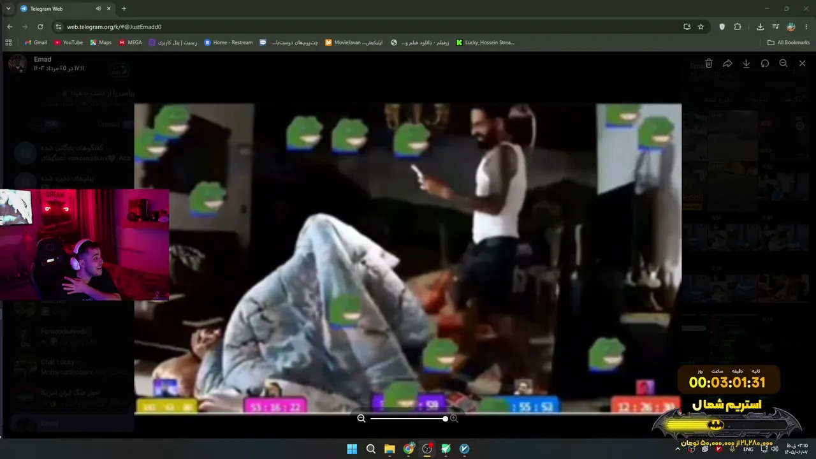The width and height of the screenshot is (816, 459).
Task: Select the Telegram Web tab
Action: click(66, 9)
